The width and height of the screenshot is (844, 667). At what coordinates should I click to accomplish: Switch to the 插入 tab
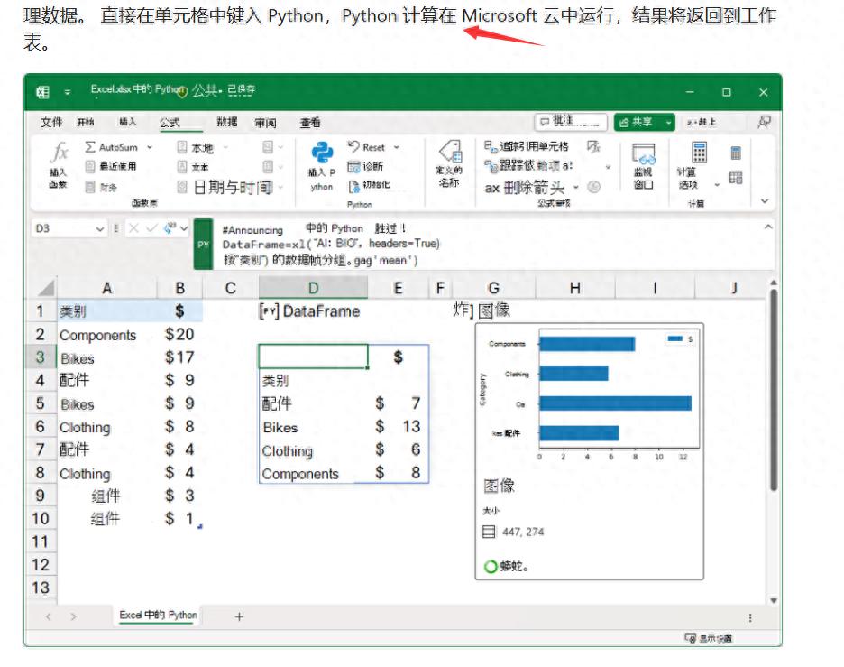point(127,123)
